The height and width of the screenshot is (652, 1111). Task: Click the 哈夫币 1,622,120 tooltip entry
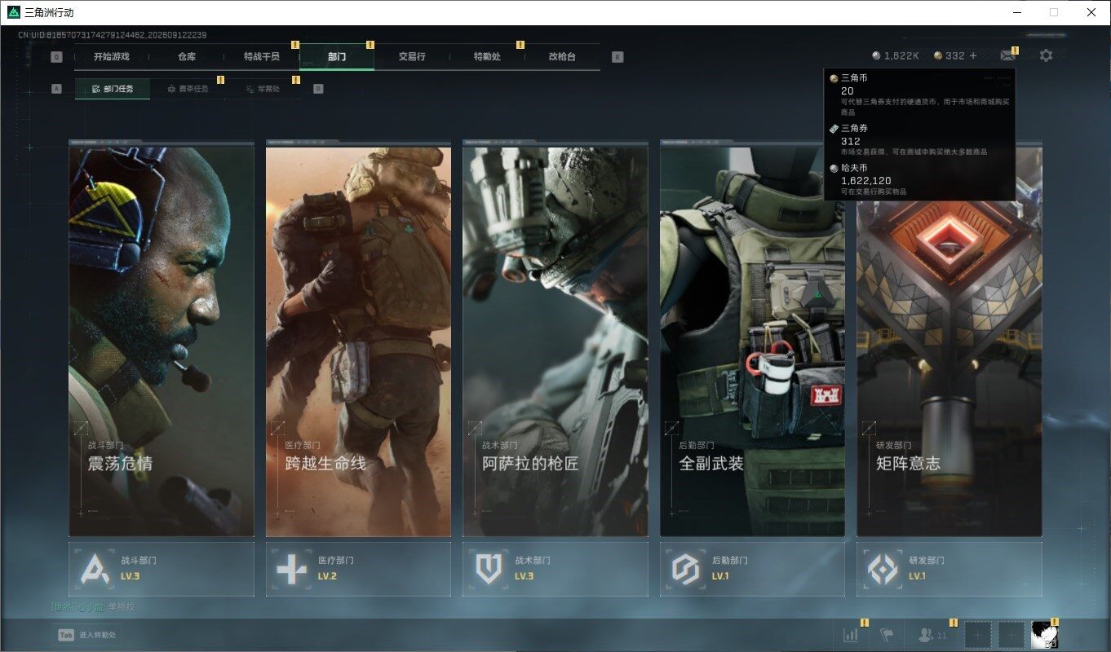(x=919, y=179)
